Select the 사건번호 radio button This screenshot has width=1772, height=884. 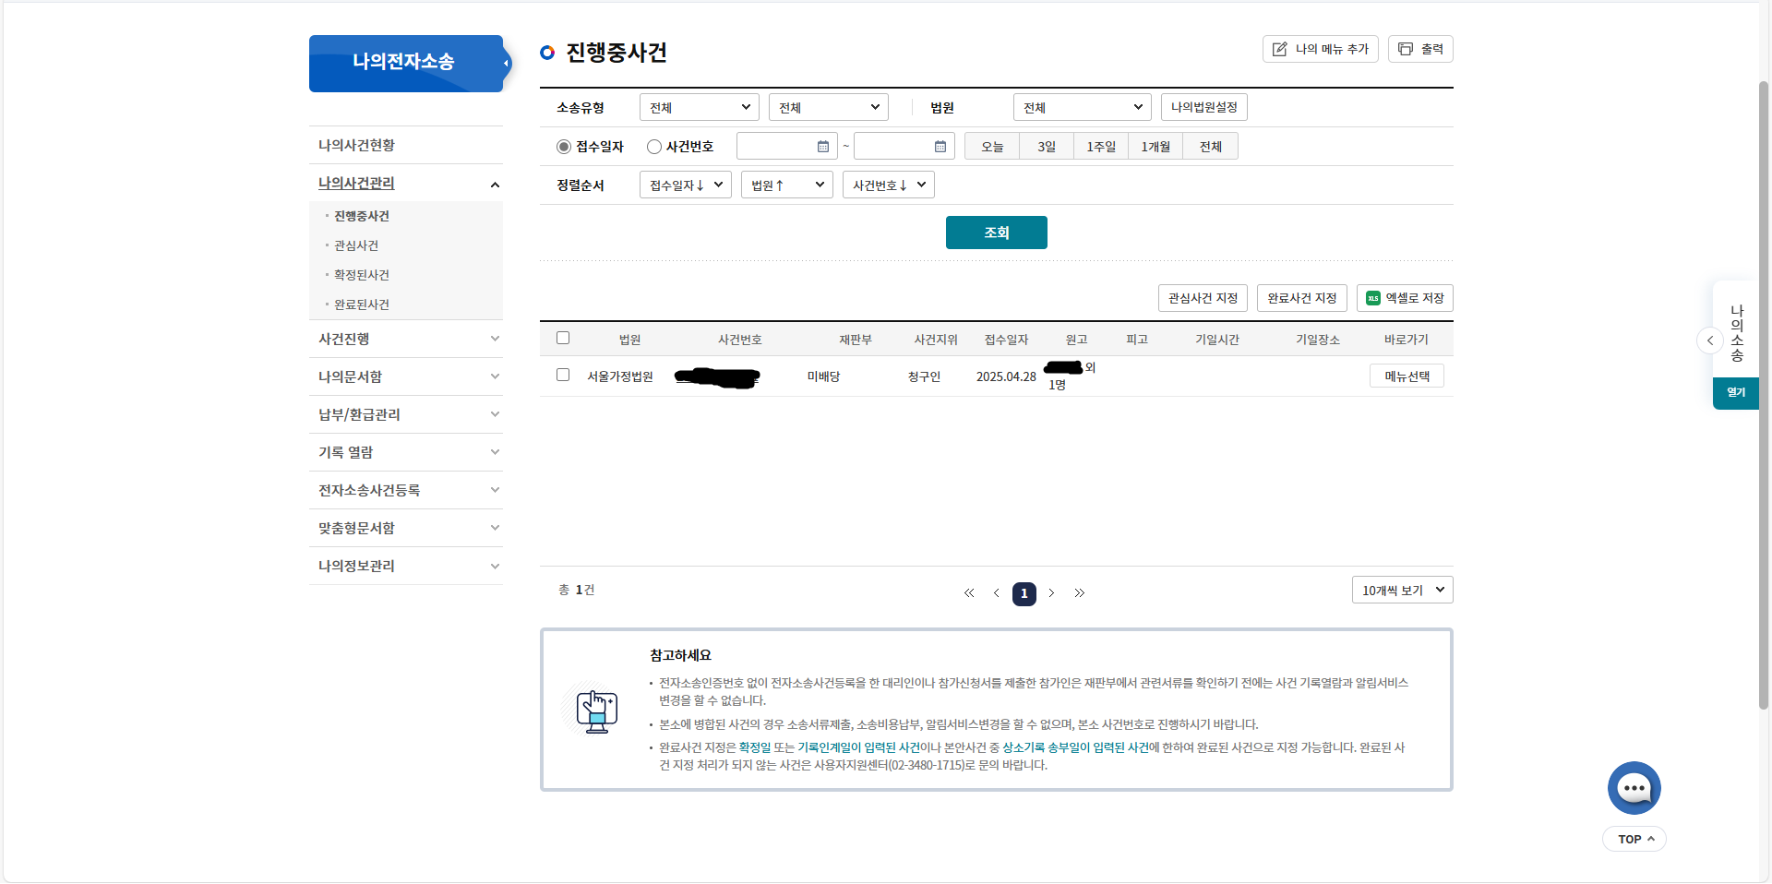click(653, 146)
